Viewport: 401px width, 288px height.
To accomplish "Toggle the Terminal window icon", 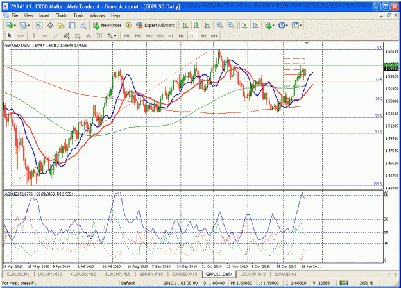I will pos(72,25).
